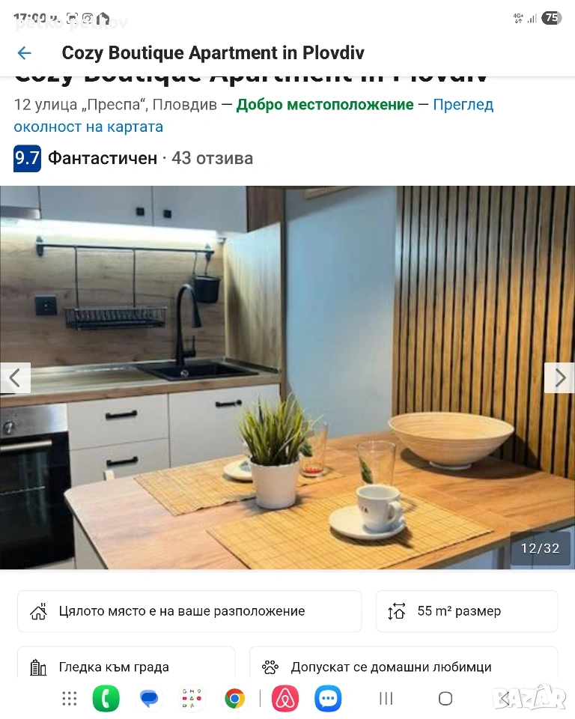Open the 43 reviews text

coord(213,158)
